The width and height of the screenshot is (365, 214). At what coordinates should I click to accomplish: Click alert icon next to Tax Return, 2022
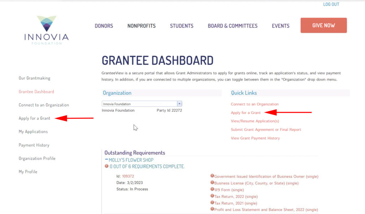pos(212,196)
